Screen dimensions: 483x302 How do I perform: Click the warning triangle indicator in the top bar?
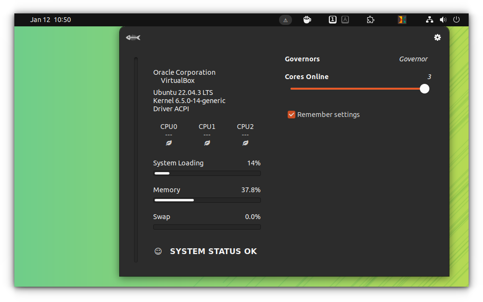pos(285,20)
